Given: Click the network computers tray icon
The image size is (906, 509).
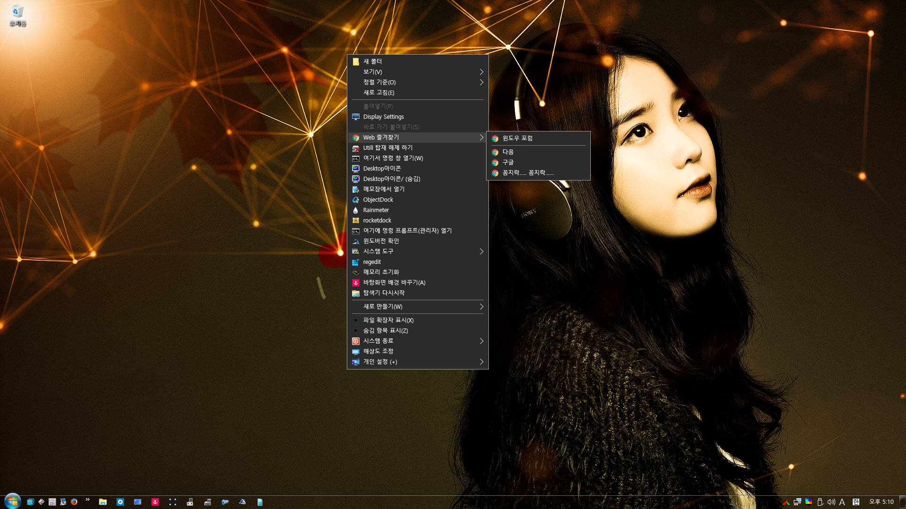Looking at the screenshot, I should 797,502.
